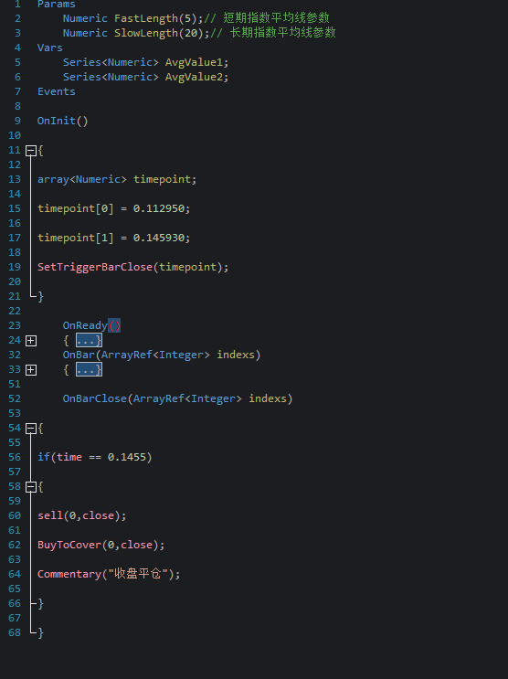The width and height of the screenshot is (508, 679).
Task: Click line number 19 in the gutter
Action: 15,267
